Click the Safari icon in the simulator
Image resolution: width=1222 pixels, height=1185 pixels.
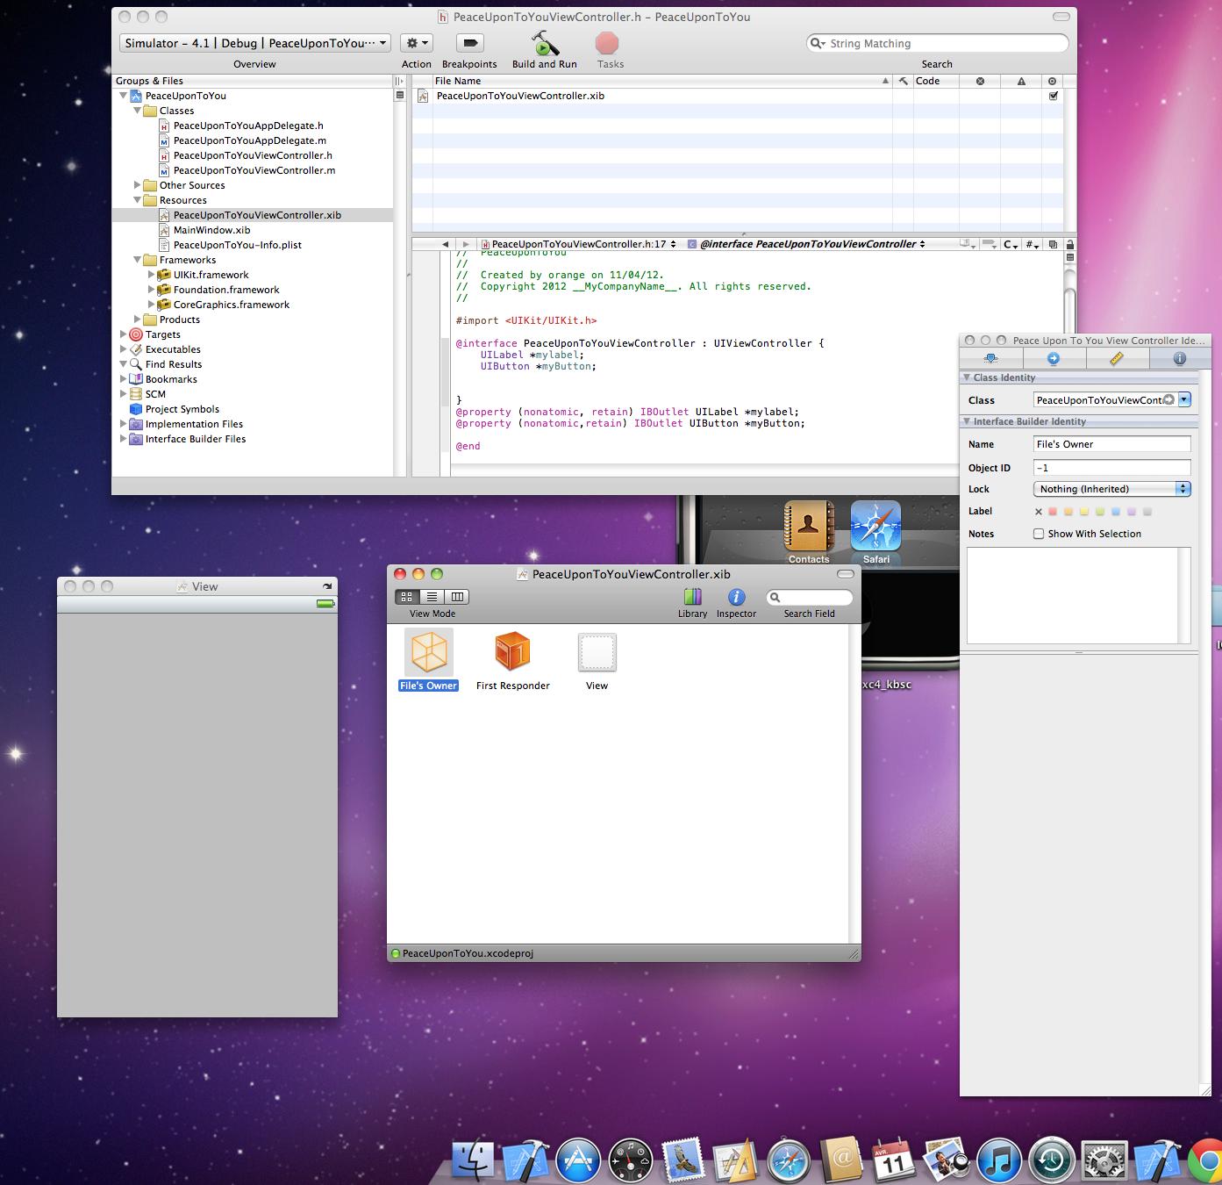pos(875,526)
